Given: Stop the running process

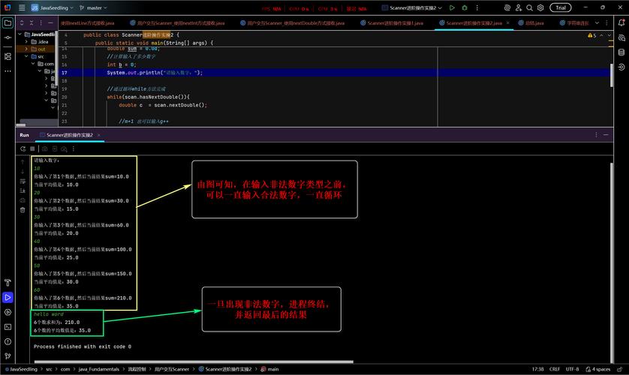Looking at the screenshot, I should [x=32, y=148].
